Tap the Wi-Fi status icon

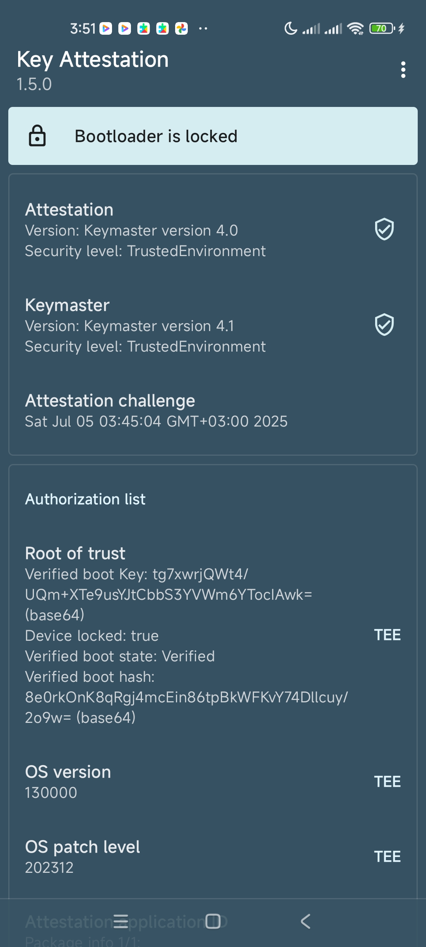point(355,28)
